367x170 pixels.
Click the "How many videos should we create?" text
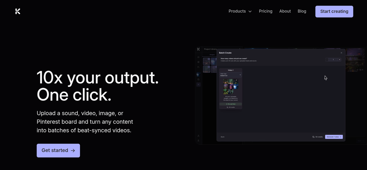click(234, 59)
